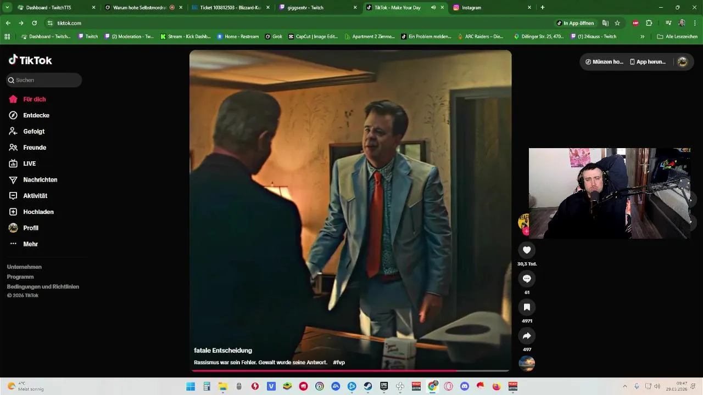Image resolution: width=703 pixels, height=395 pixels.
Task: Open Chrome three-dot menu
Action: (x=695, y=23)
